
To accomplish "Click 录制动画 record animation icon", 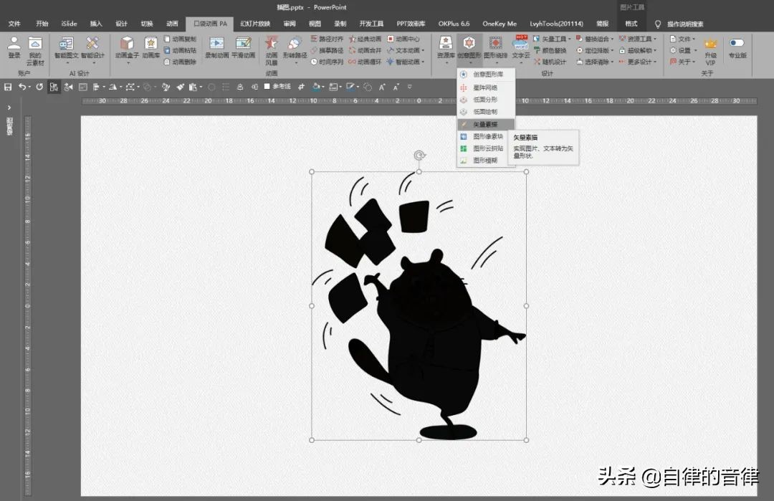I will [216, 44].
